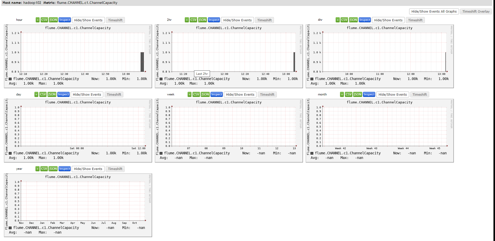Click the 4hr ChannelCapacity graph image
The image size is (495, 241).
380,56
